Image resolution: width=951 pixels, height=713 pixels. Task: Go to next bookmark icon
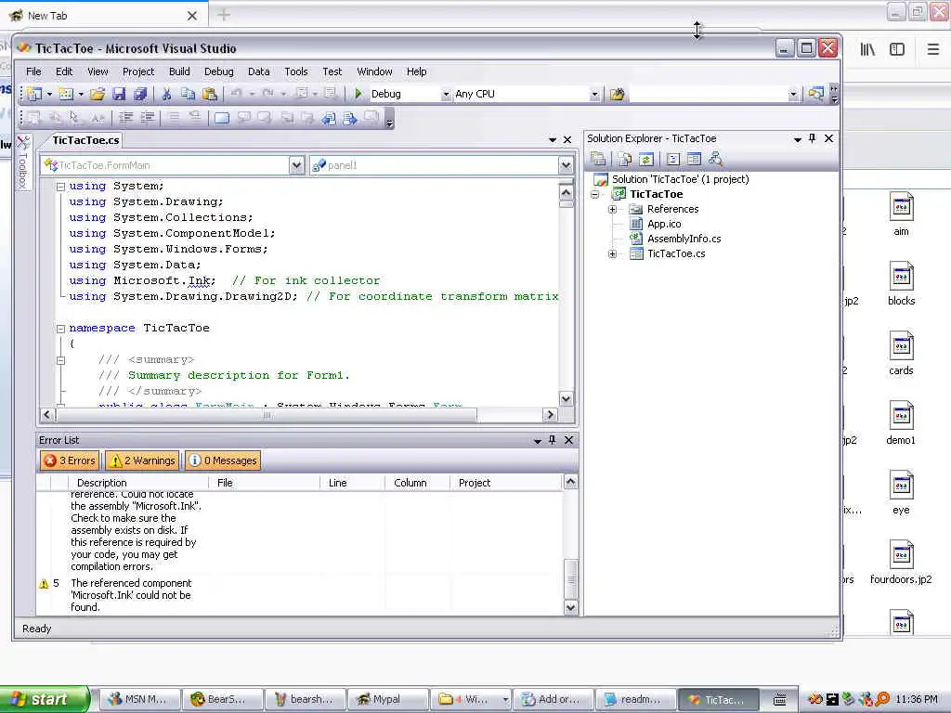point(265,118)
